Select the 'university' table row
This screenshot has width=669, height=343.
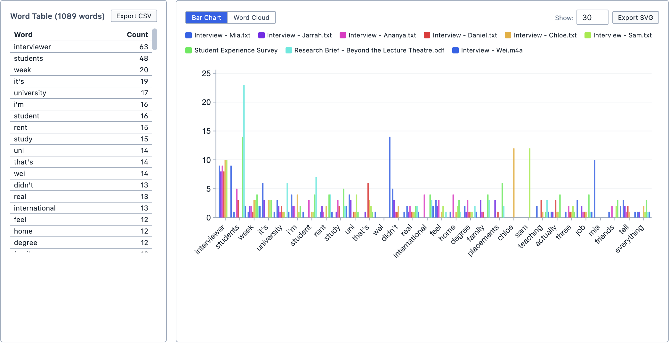click(81, 93)
